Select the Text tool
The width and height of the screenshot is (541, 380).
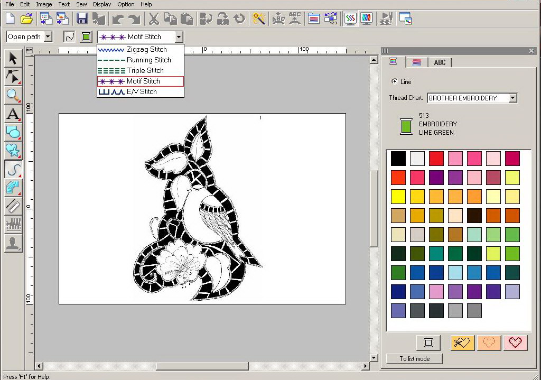point(13,114)
